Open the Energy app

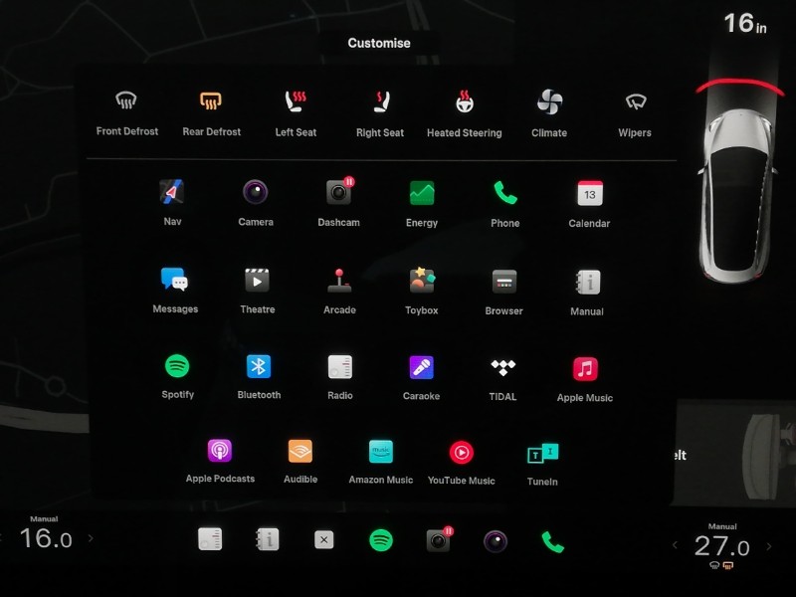[x=422, y=192]
